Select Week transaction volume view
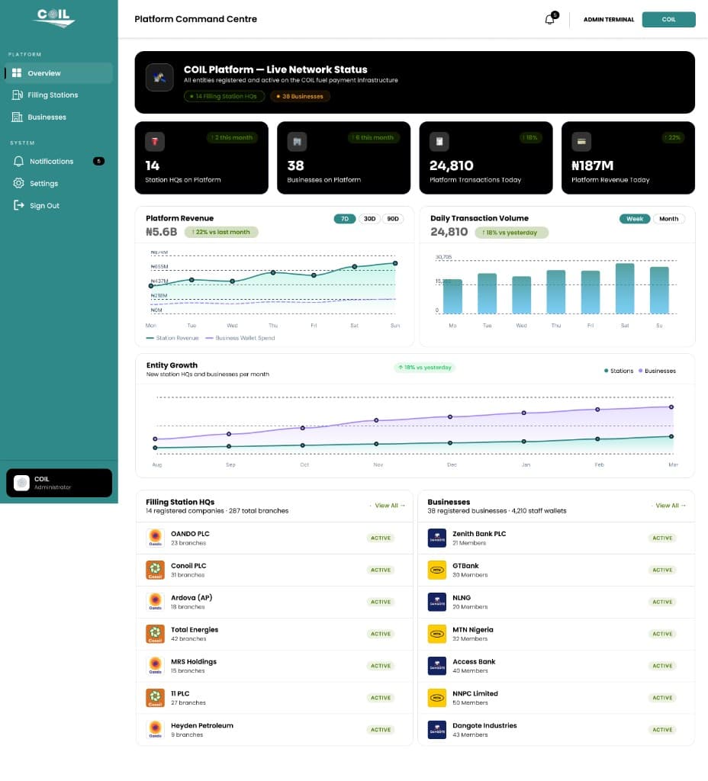 click(x=635, y=219)
